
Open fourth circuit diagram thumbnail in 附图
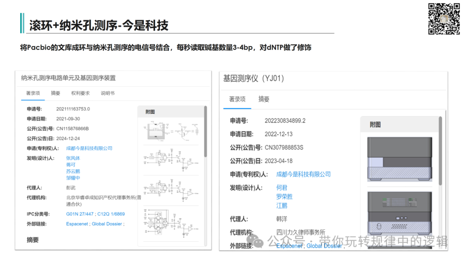(x=171, y=222)
